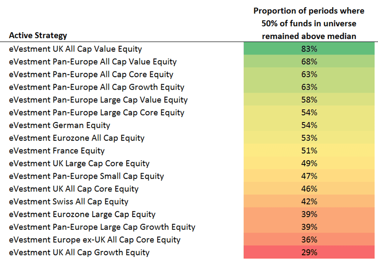Select the eVestment France Equity row label
378x262 pixels.
click(57, 151)
